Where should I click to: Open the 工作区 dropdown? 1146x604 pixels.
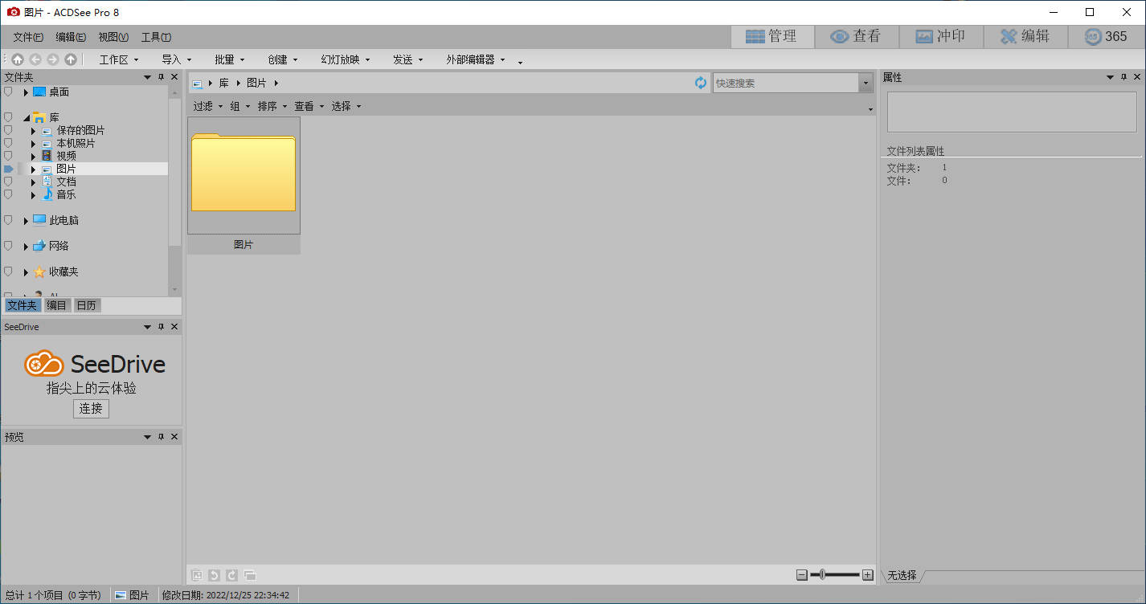click(x=119, y=59)
